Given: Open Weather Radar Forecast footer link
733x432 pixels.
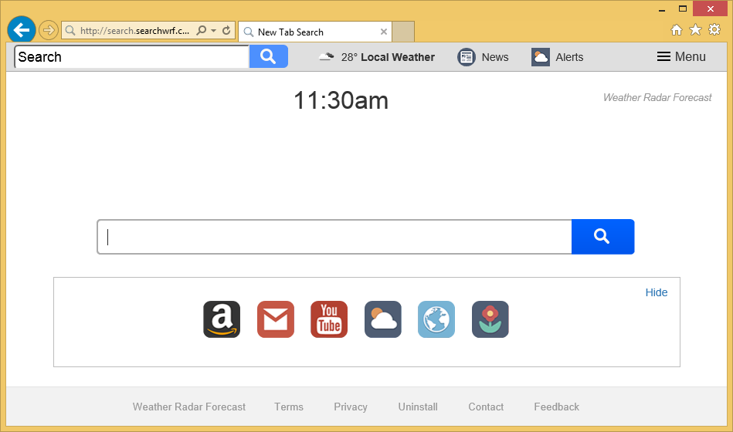Looking at the screenshot, I should pos(189,407).
